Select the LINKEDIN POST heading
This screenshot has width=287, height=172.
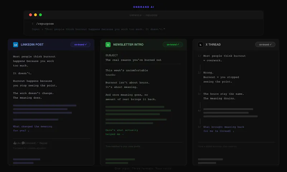point(32,45)
